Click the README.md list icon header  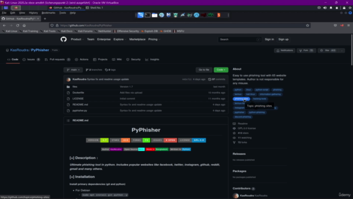(68, 121)
